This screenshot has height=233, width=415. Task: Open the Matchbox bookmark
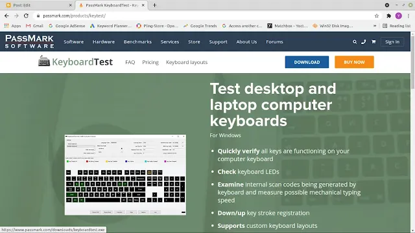coord(287,26)
